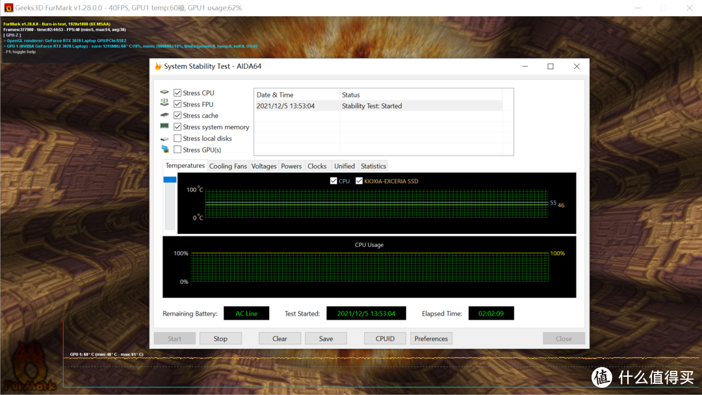The height and width of the screenshot is (395, 702).
Task: Toggle the KIOXIA-EXCERIA SSD graph checkbox
Action: [359, 181]
